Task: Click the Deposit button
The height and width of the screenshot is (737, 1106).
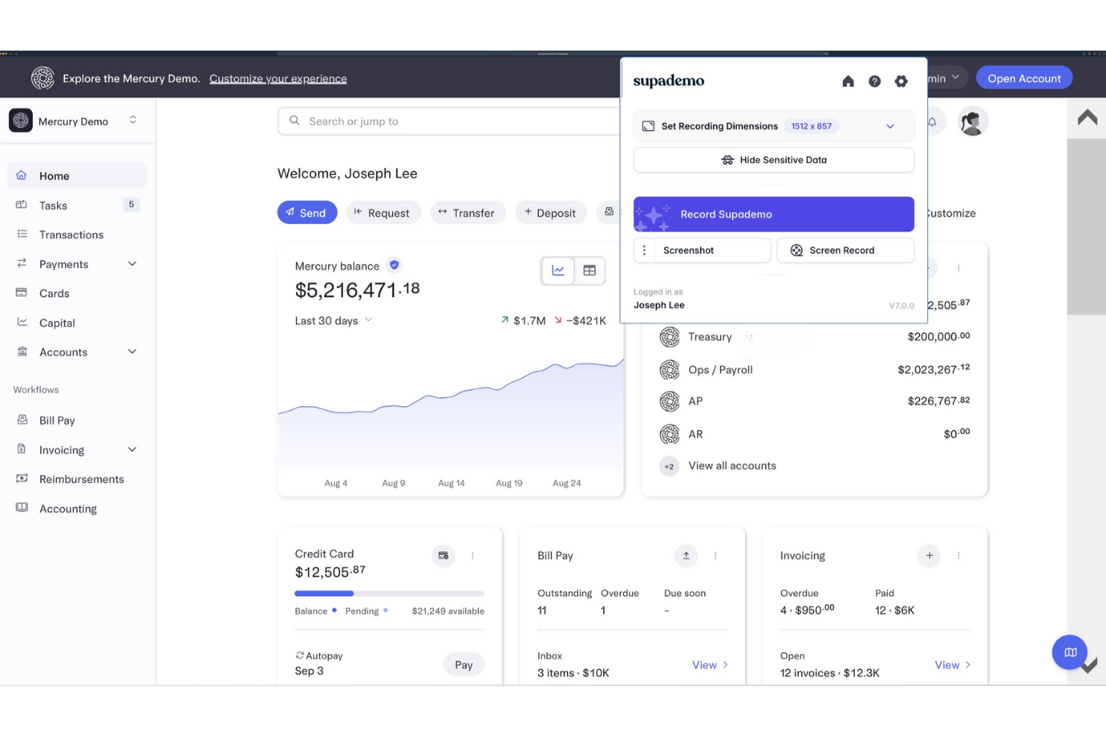Action: coord(551,213)
